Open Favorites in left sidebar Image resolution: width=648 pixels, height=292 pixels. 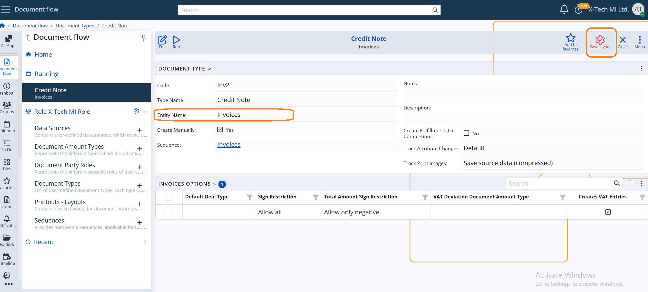click(7, 184)
